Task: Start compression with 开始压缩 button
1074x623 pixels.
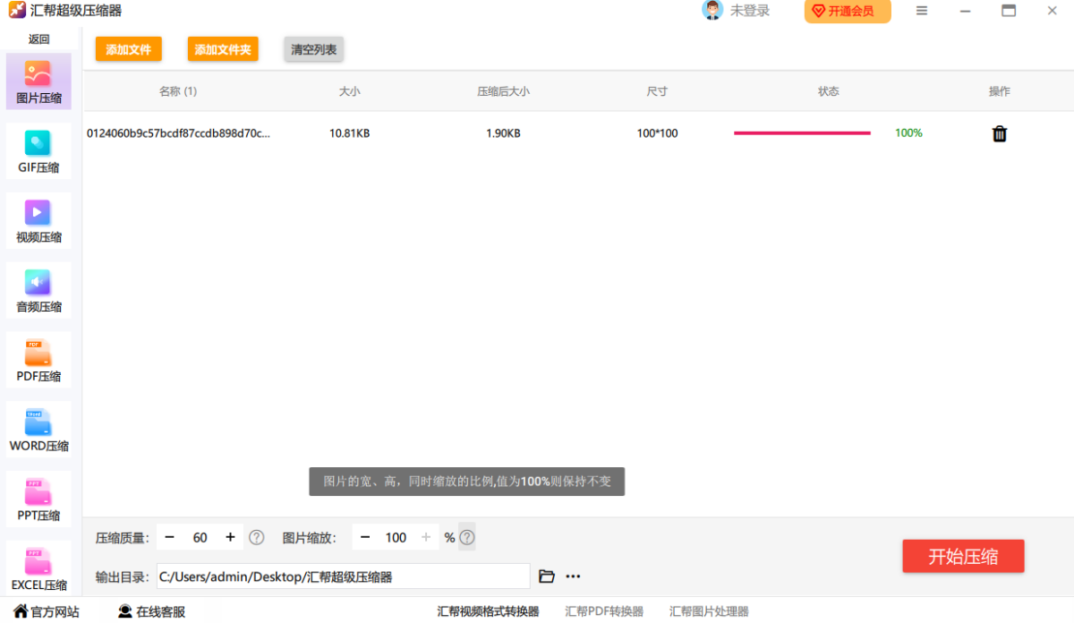Action: pos(963,556)
